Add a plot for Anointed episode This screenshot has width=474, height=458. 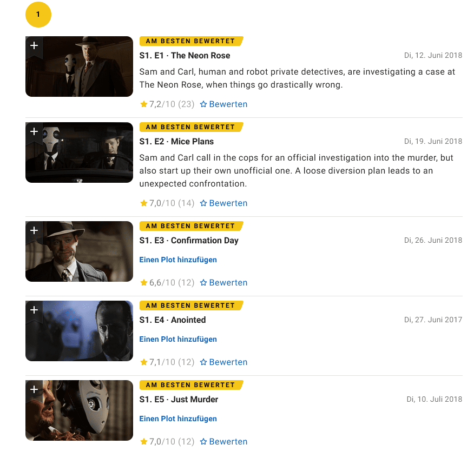click(178, 339)
